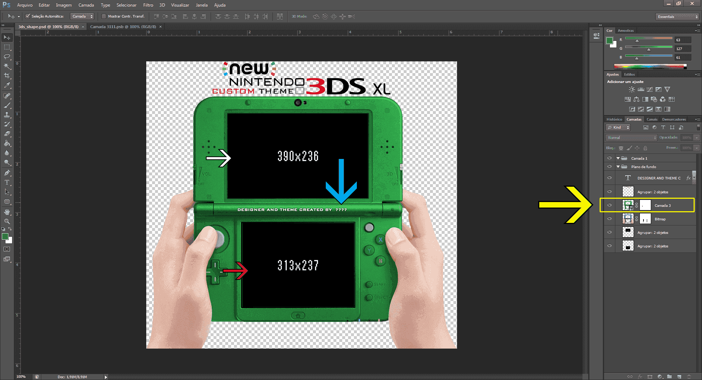Select the Blur tool
The width and height of the screenshot is (702, 380).
pos(7,153)
